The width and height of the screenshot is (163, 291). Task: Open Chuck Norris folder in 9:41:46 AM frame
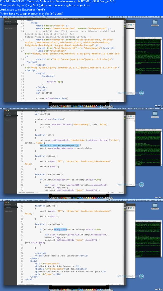click(x=155, y=23)
